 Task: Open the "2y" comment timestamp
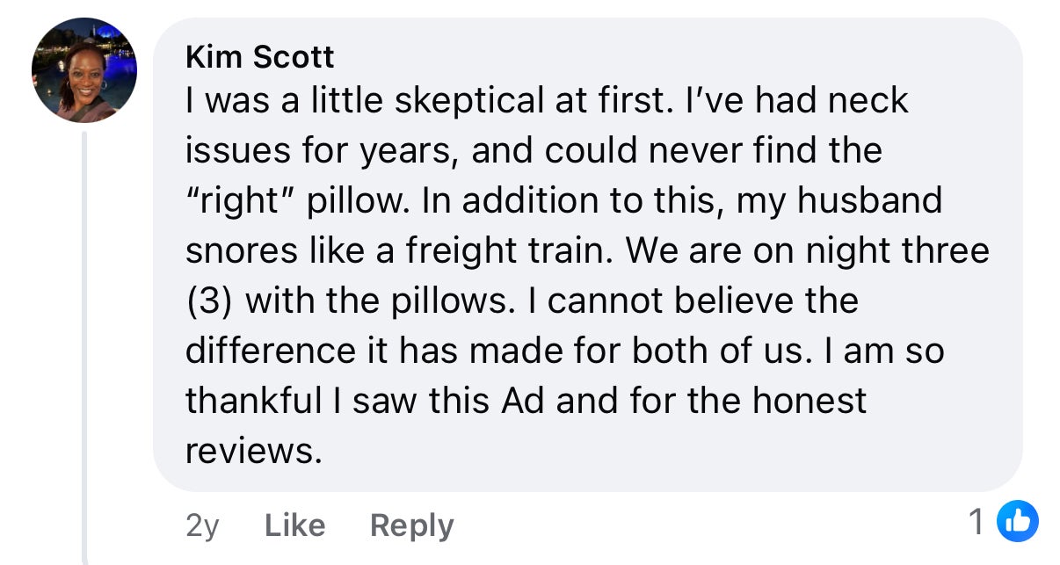click(202, 525)
